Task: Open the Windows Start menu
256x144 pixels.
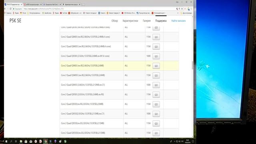Action: click(x=6, y=141)
